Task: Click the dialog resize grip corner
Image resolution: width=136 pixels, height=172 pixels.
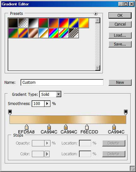Action: [x=133, y=169]
